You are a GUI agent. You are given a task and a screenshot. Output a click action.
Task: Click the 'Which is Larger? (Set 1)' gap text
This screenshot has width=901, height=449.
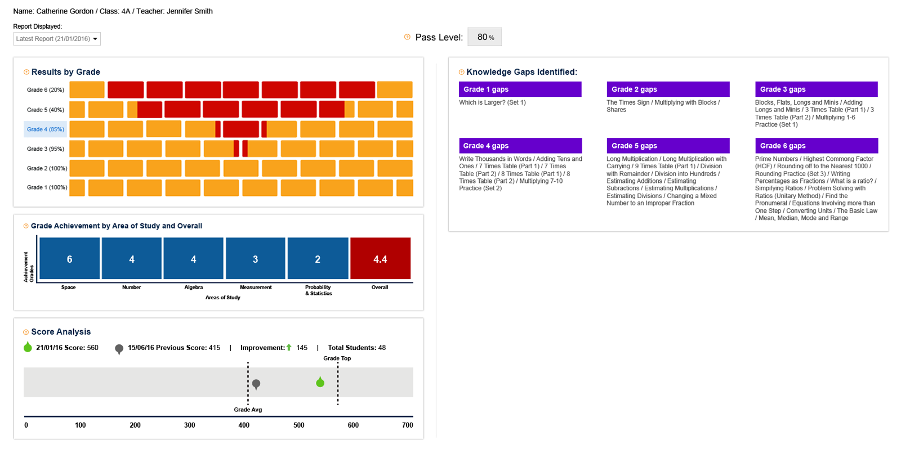[492, 102]
